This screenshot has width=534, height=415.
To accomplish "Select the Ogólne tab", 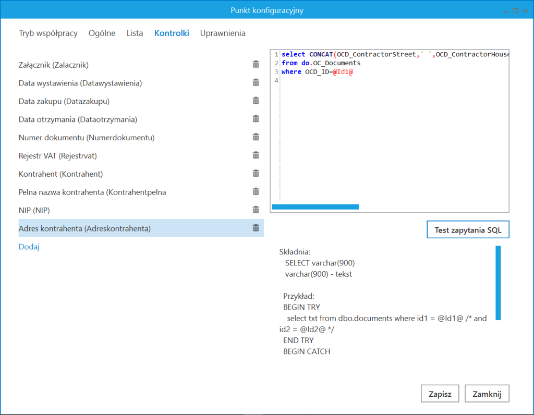I will click(102, 33).
